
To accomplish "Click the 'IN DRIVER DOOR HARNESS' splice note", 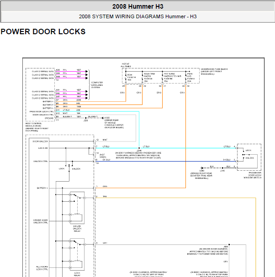I will pyautogui.click(x=208, y=251).
